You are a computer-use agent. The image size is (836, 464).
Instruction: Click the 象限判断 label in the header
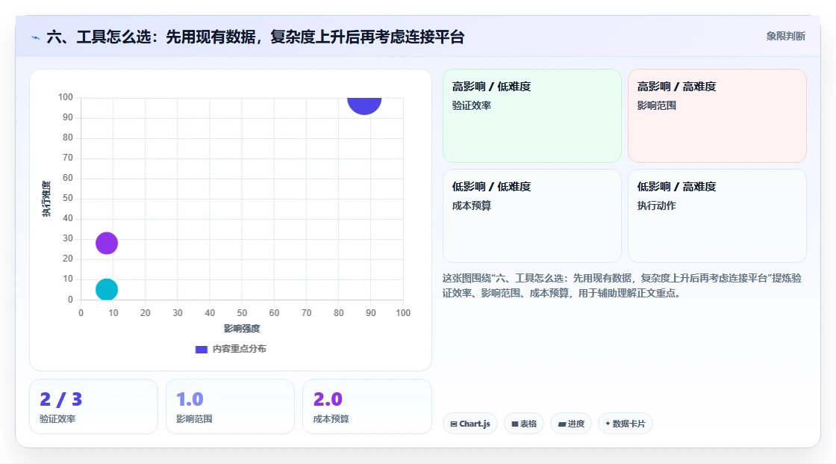785,37
